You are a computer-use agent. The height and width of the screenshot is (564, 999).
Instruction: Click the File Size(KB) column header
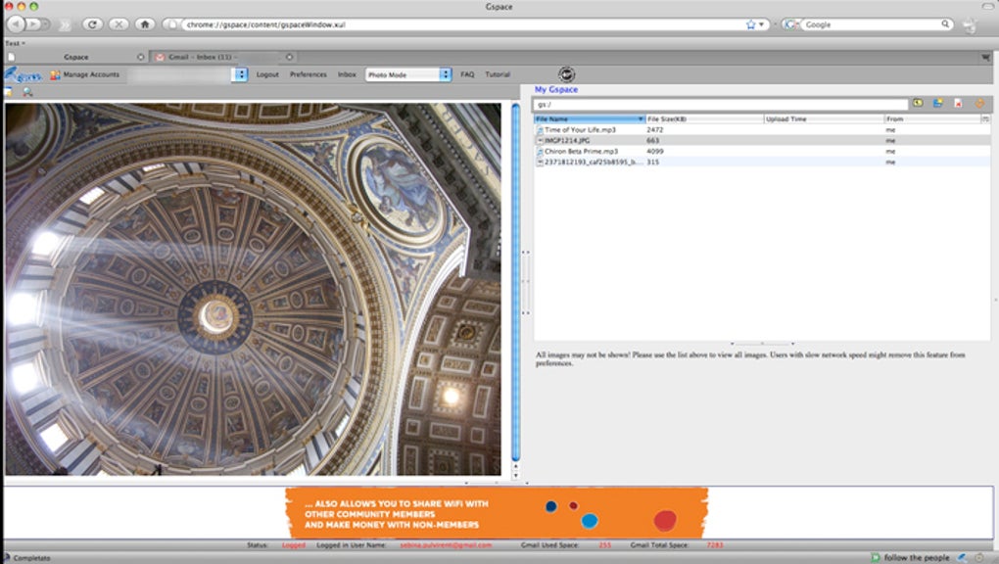(704, 119)
